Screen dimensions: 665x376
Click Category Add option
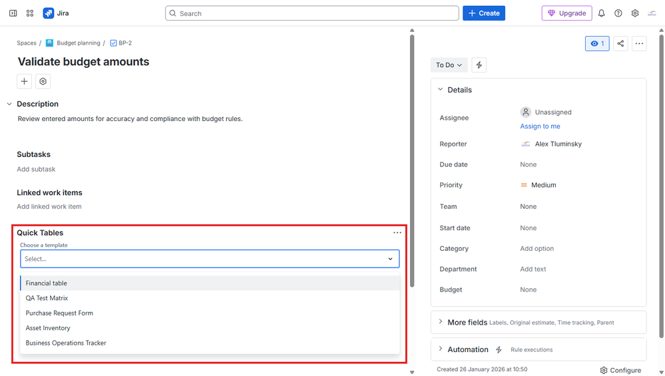point(537,248)
